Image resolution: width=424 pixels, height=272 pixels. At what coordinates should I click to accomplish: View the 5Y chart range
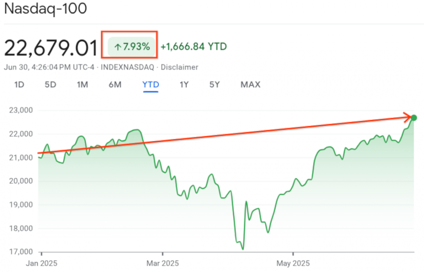tap(215, 84)
